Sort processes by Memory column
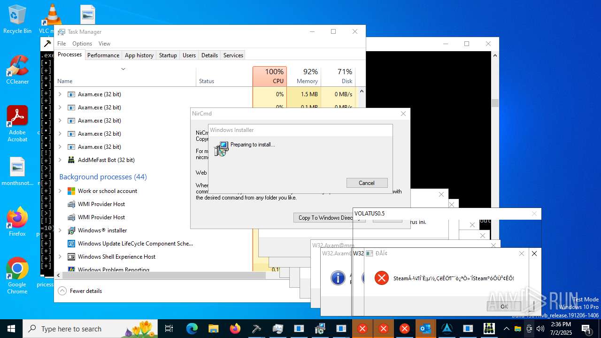The width and height of the screenshot is (601, 338). point(303,77)
